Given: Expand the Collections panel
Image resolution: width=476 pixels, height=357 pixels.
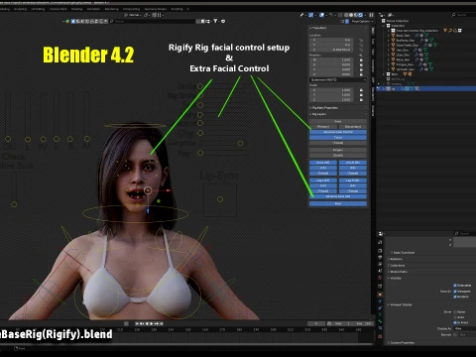Looking at the screenshot, I should [x=397, y=266].
